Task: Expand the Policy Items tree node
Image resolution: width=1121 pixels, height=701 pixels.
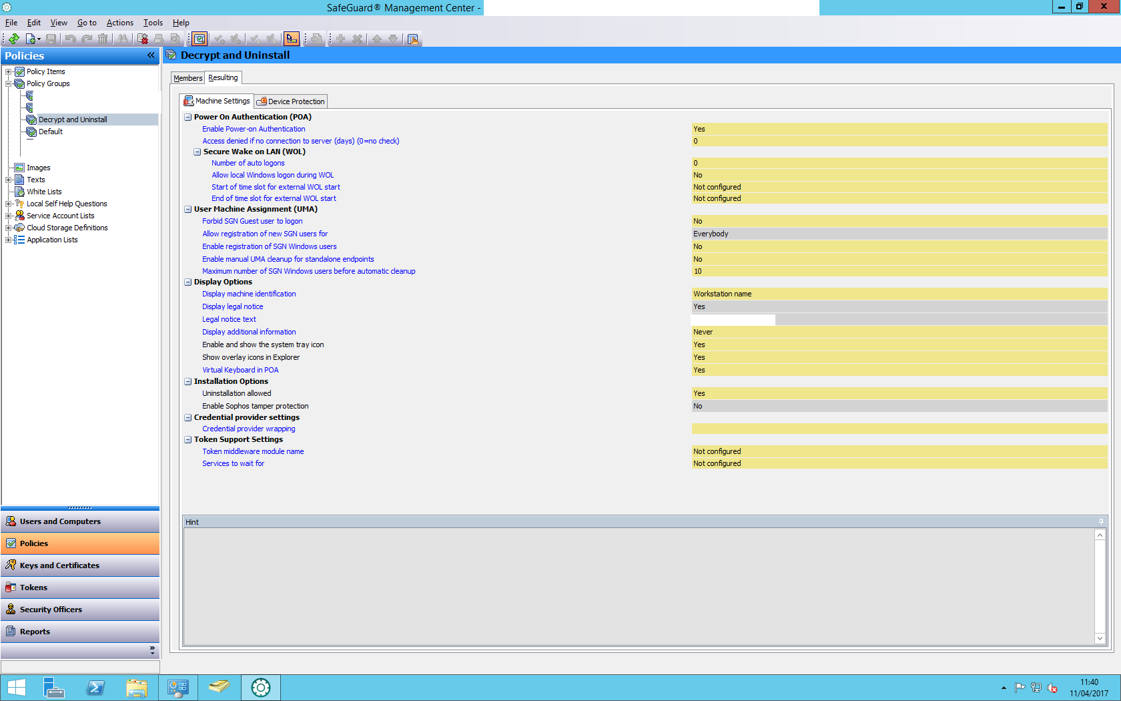Action: (9, 71)
